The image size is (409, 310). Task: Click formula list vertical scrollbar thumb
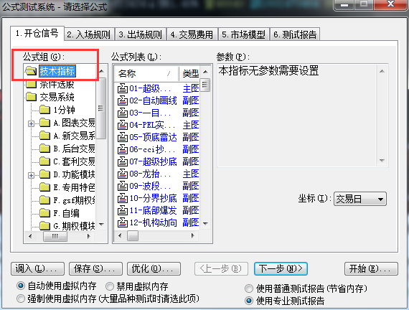click(205, 85)
